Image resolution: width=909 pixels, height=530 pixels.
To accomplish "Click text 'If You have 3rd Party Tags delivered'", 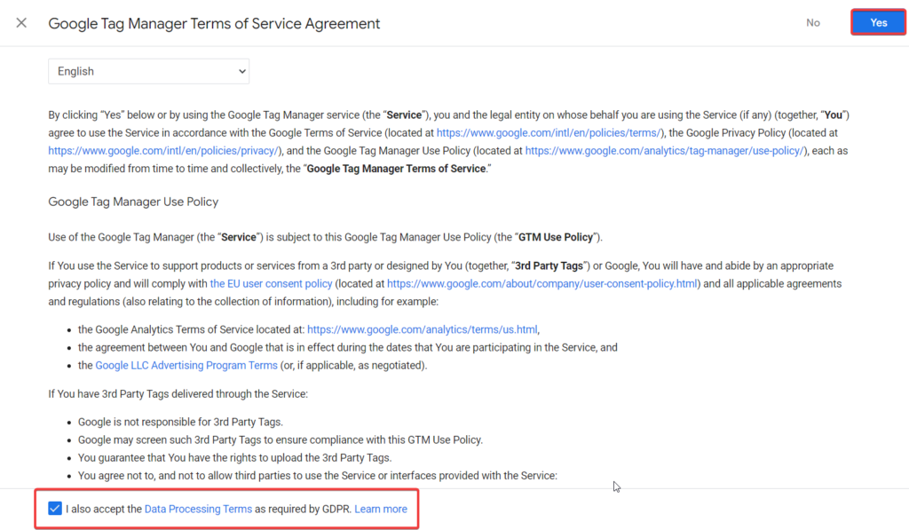I will (x=178, y=394).
